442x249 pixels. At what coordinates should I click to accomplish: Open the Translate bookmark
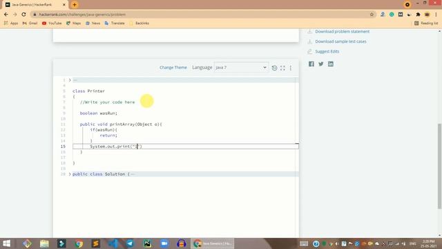coord(115,23)
